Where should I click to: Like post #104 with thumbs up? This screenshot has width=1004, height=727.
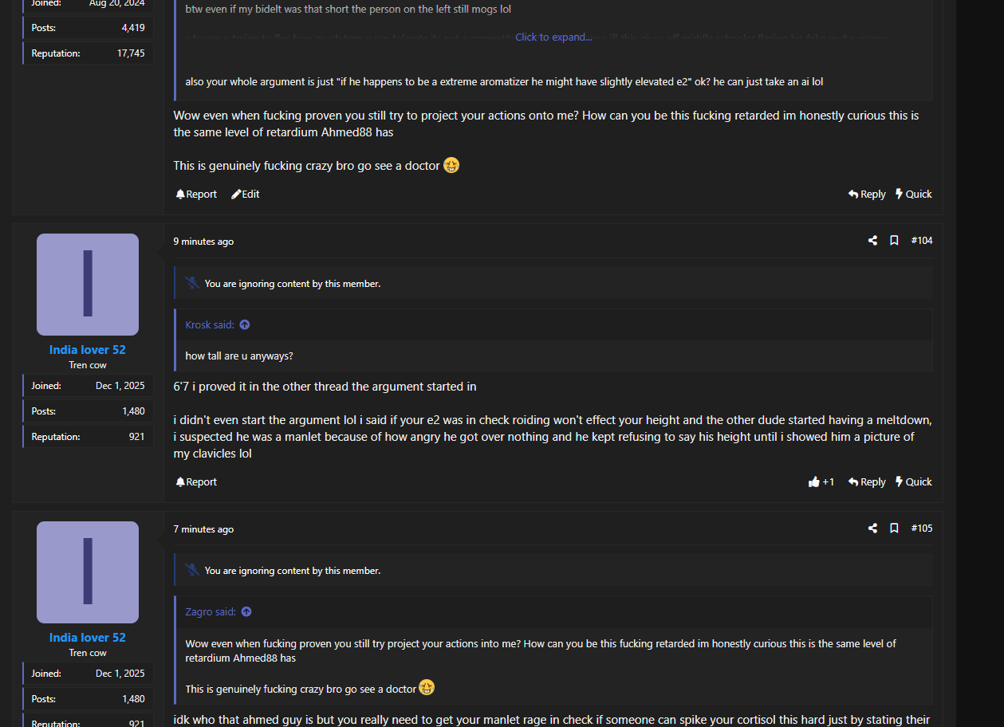pyautogui.click(x=814, y=482)
